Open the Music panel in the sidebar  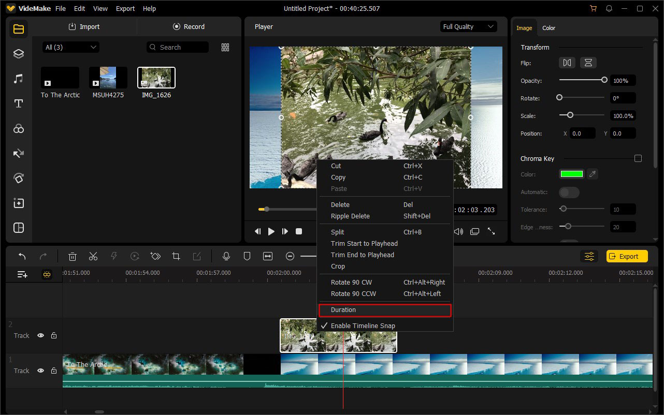(x=18, y=78)
